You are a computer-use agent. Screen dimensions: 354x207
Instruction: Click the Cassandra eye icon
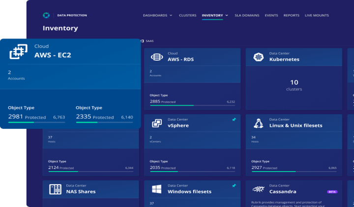[259, 189]
